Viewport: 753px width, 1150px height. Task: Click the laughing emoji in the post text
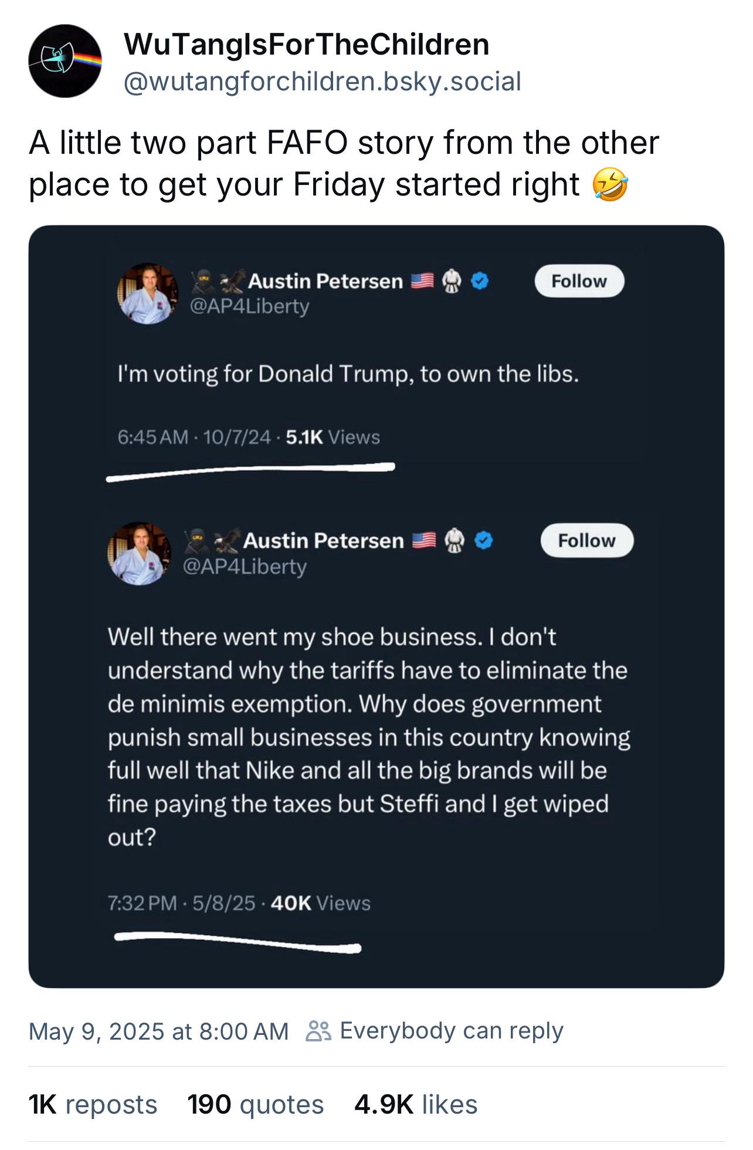click(x=610, y=185)
